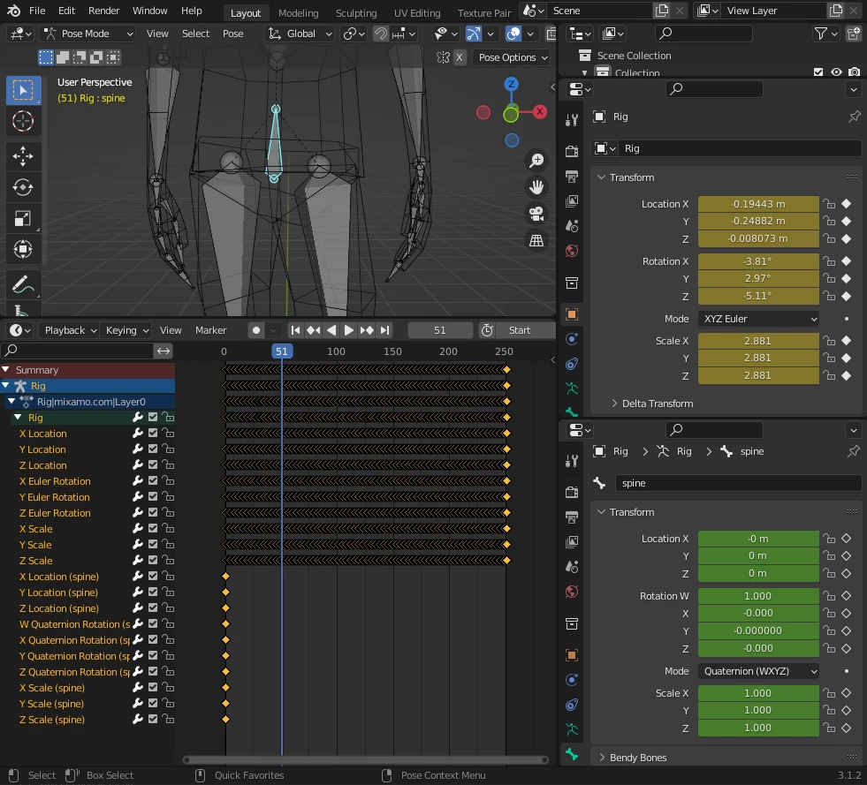867x785 pixels.
Task: Open the Edit menu
Action: point(66,11)
